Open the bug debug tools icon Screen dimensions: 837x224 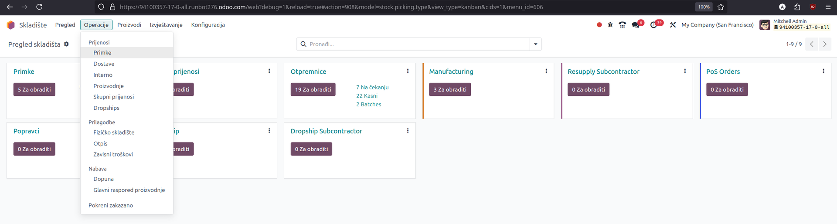(610, 25)
